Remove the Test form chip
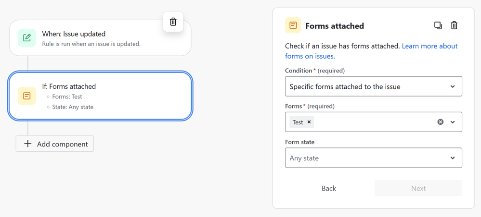The width and height of the screenshot is (481, 217). (x=309, y=122)
